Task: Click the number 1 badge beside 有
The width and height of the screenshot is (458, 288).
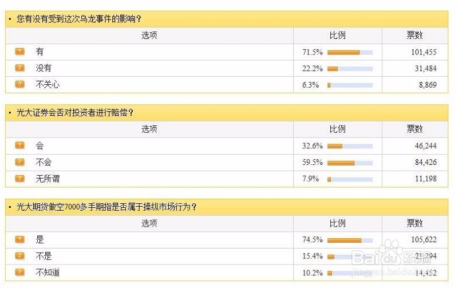Action: pos(20,52)
